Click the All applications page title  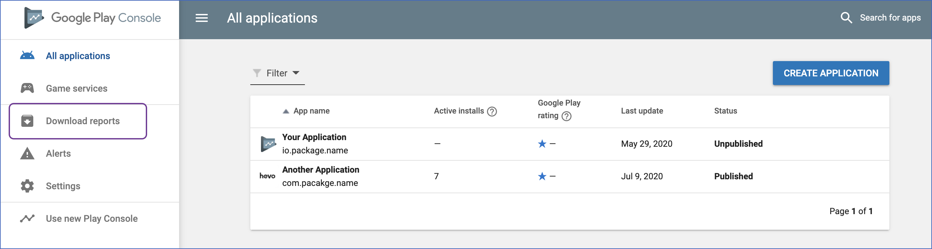(x=272, y=18)
